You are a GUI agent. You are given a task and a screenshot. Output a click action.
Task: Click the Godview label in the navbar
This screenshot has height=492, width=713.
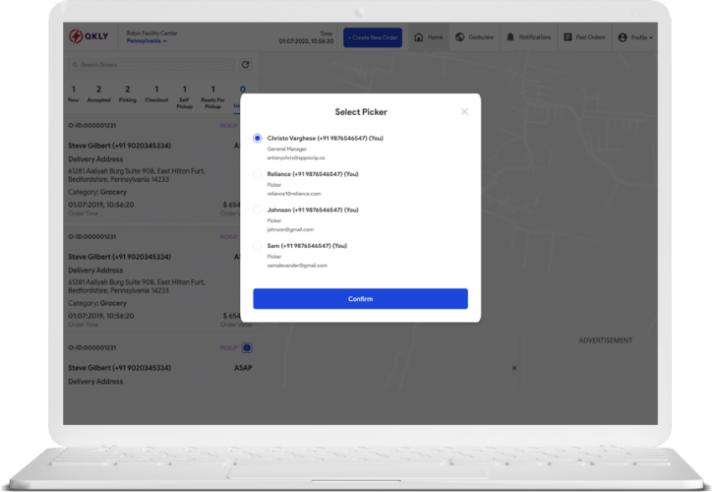pos(481,37)
